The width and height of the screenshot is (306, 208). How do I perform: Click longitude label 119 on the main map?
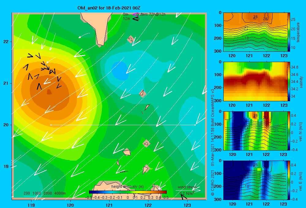32,205
